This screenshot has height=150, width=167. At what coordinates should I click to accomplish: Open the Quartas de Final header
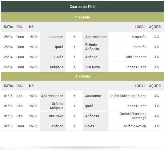click(x=83, y=7)
